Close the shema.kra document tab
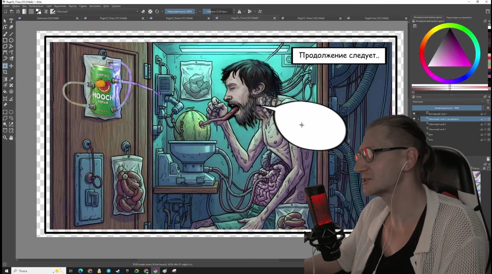Screen dimensions: 492x274 tap(77, 18)
